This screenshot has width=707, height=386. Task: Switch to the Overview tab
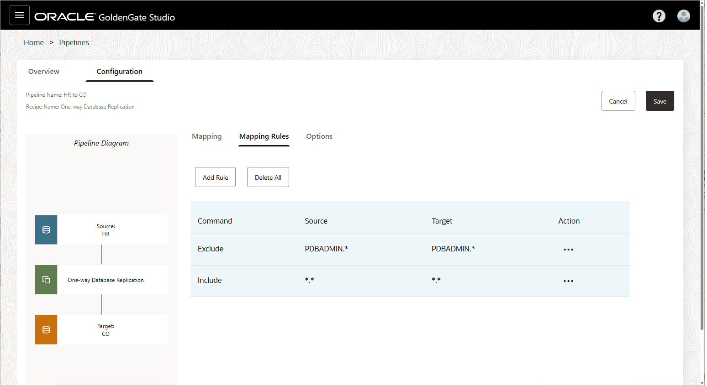(x=44, y=72)
